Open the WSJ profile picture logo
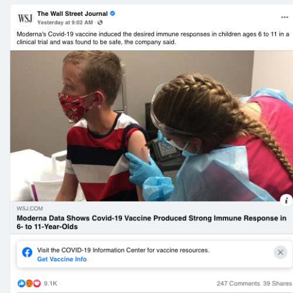This screenshot has height=293, width=293. [x=25, y=18]
